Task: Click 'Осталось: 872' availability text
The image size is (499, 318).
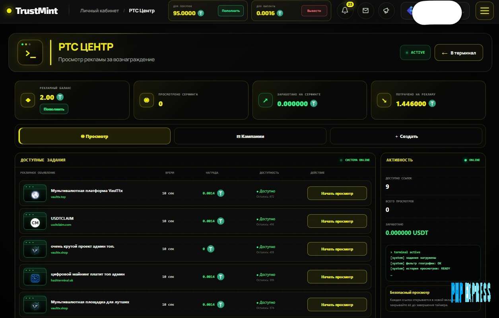Action: coord(265,197)
